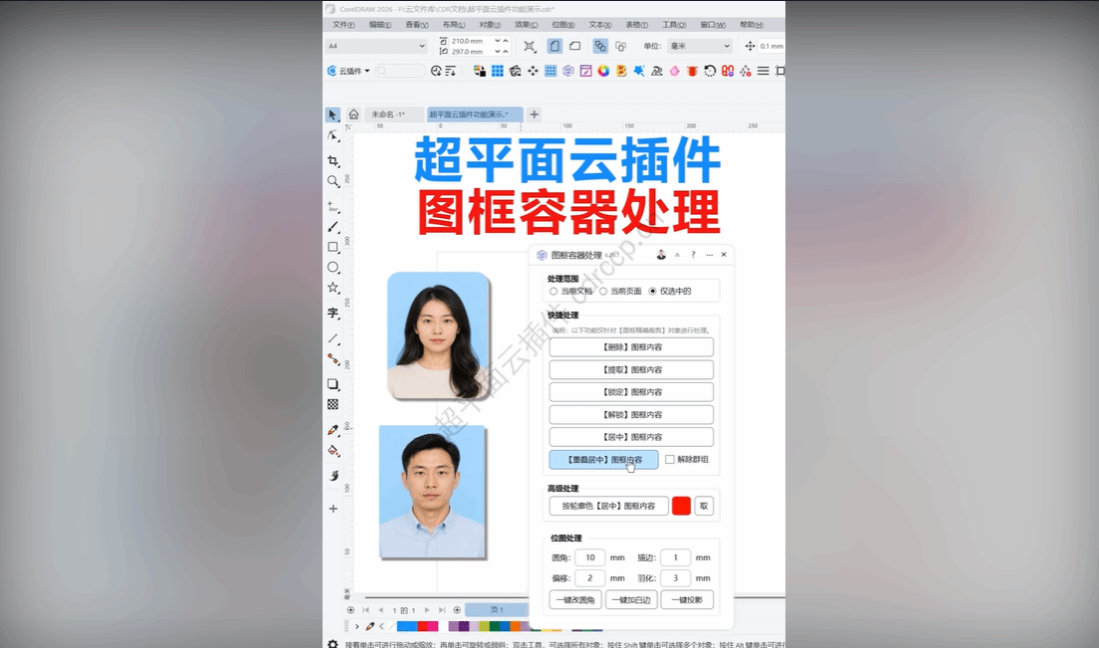Screen dimensions: 1099x648
Task: Open the 编辑 menu
Action: [380, 25]
